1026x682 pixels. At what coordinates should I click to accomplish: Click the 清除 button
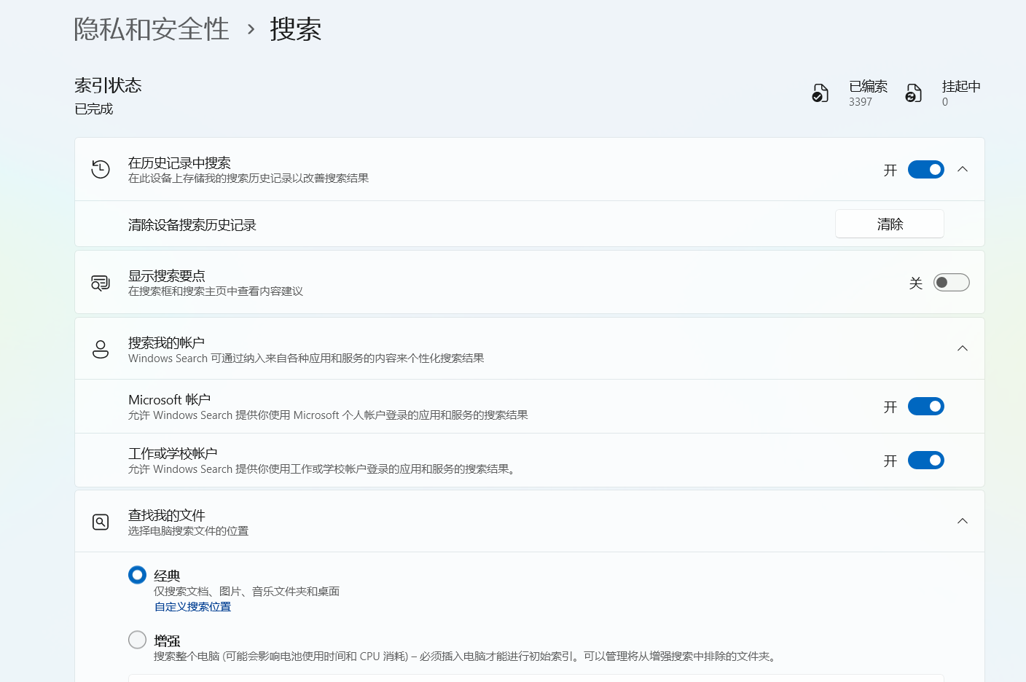click(x=890, y=224)
